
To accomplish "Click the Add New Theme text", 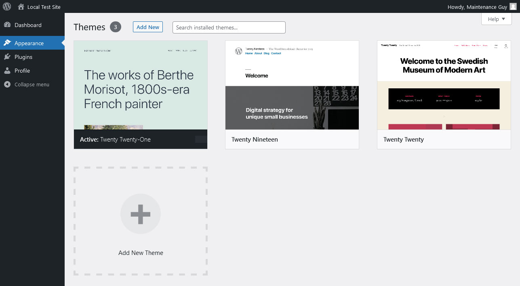I will [x=141, y=253].
